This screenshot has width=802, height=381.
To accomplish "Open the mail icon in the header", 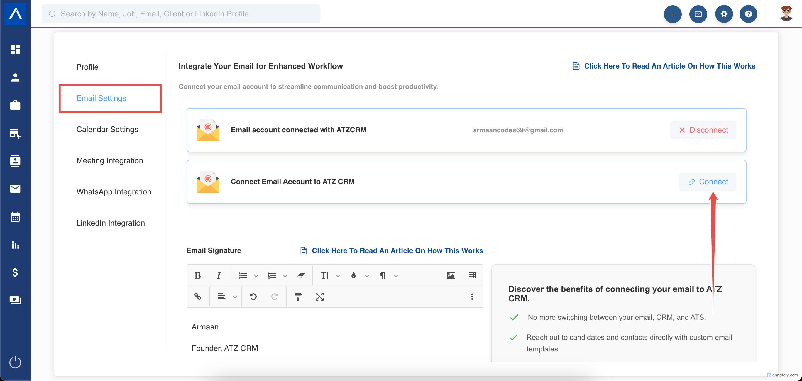I will tap(698, 14).
